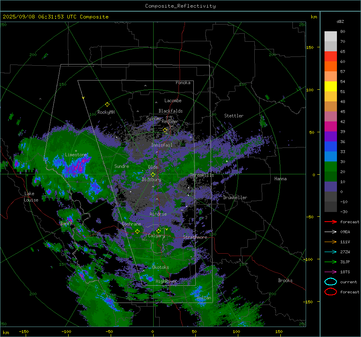Click the yellow diamond marker near RedDeer
Image resolution: width=361 pixels, height=337 pixels.
[x=165, y=130]
